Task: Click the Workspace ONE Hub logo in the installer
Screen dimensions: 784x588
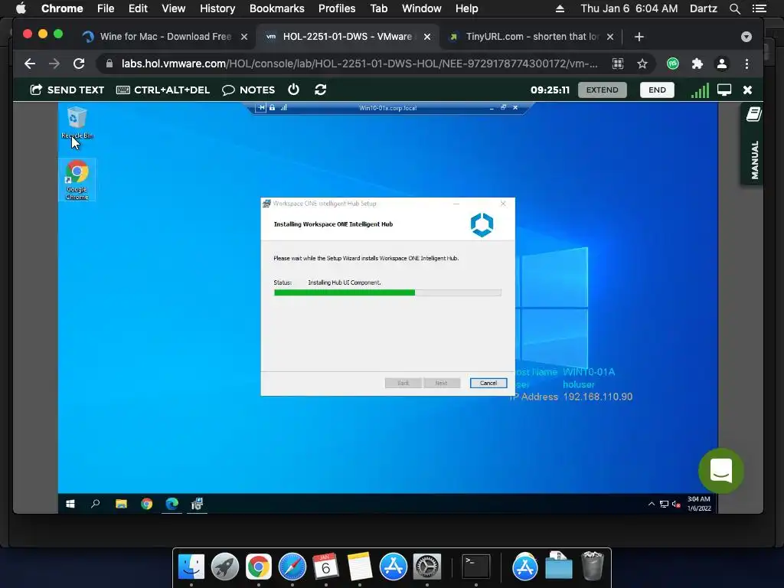Action: coord(482,224)
